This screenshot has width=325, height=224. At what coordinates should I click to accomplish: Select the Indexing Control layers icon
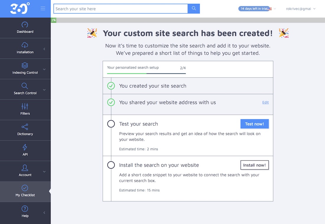point(25,66)
